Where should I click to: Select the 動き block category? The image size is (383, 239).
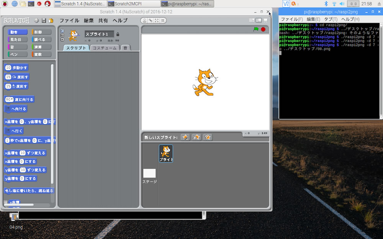tap(18, 32)
